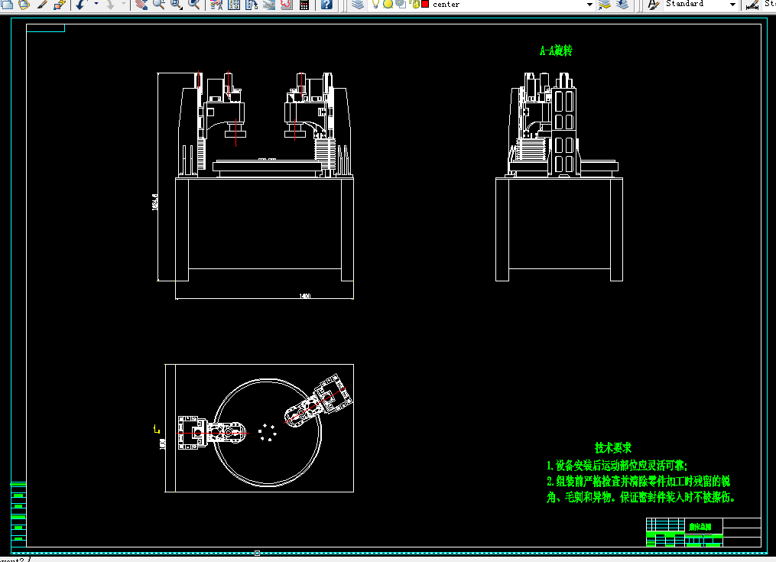The width and height of the screenshot is (776, 562).
Task: Open the Block Editor lightning icon
Action: (60, 5)
